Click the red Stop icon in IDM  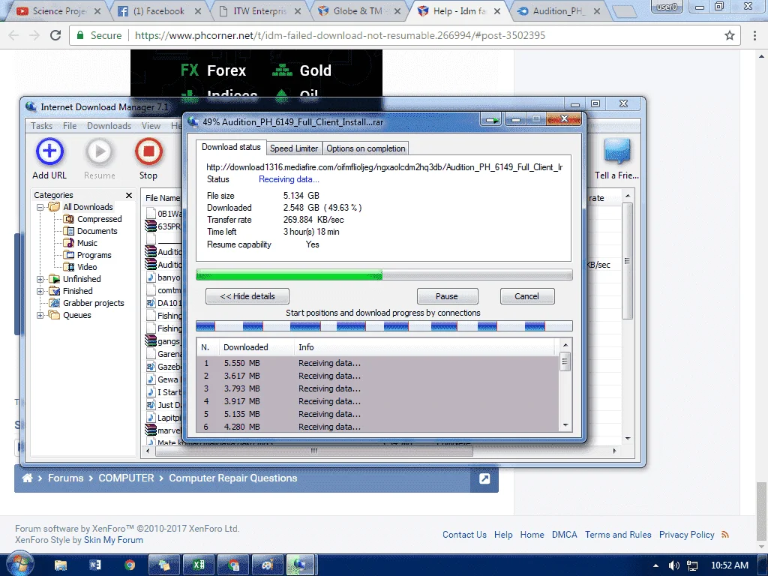click(x=149, y=151)
